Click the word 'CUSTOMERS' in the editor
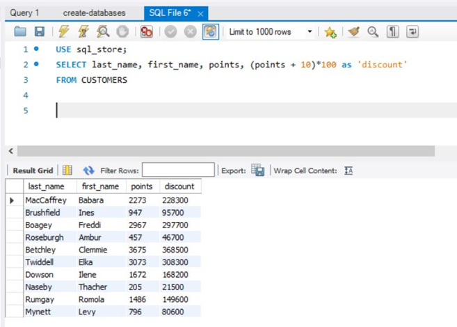The width and height of the screenshot is (457, 327). pos(104,80)
